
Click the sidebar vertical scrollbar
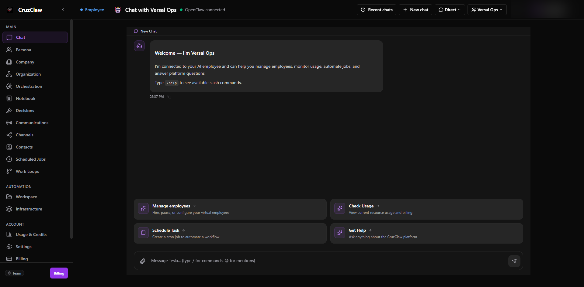71,129
